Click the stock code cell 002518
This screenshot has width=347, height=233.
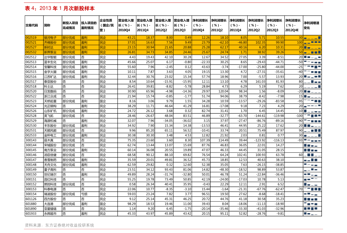34,86
